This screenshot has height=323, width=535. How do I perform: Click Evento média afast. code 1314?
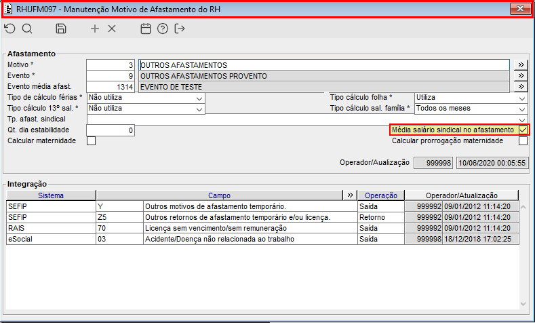pyautogui.click(x=111, y=87)
